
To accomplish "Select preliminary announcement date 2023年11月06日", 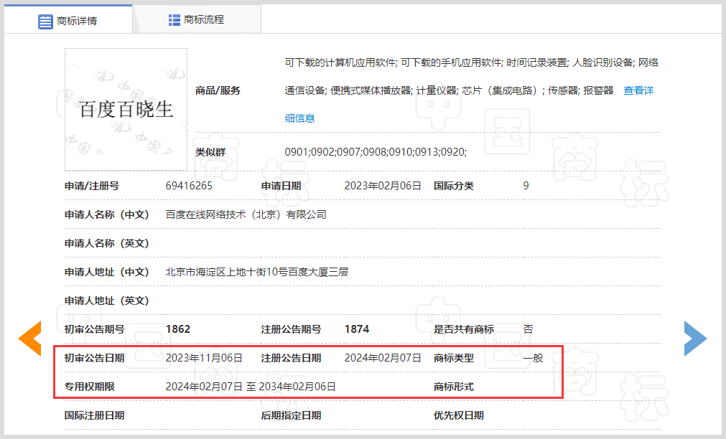I will (x=204, y=358).
